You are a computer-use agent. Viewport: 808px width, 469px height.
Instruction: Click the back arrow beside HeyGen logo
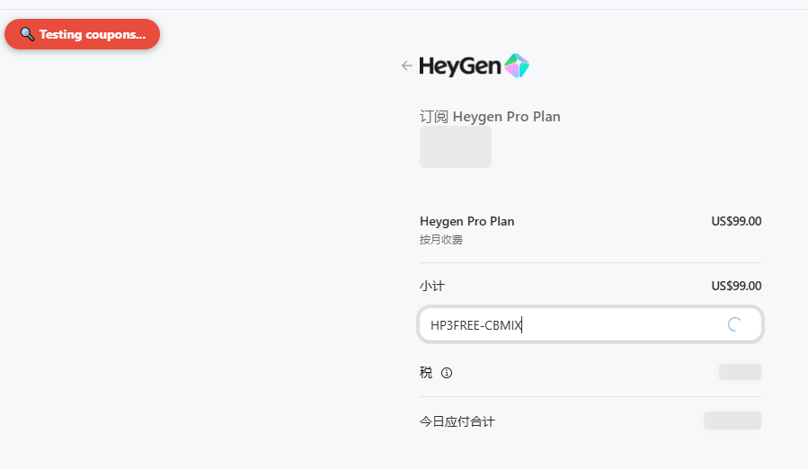click(406, 66)
